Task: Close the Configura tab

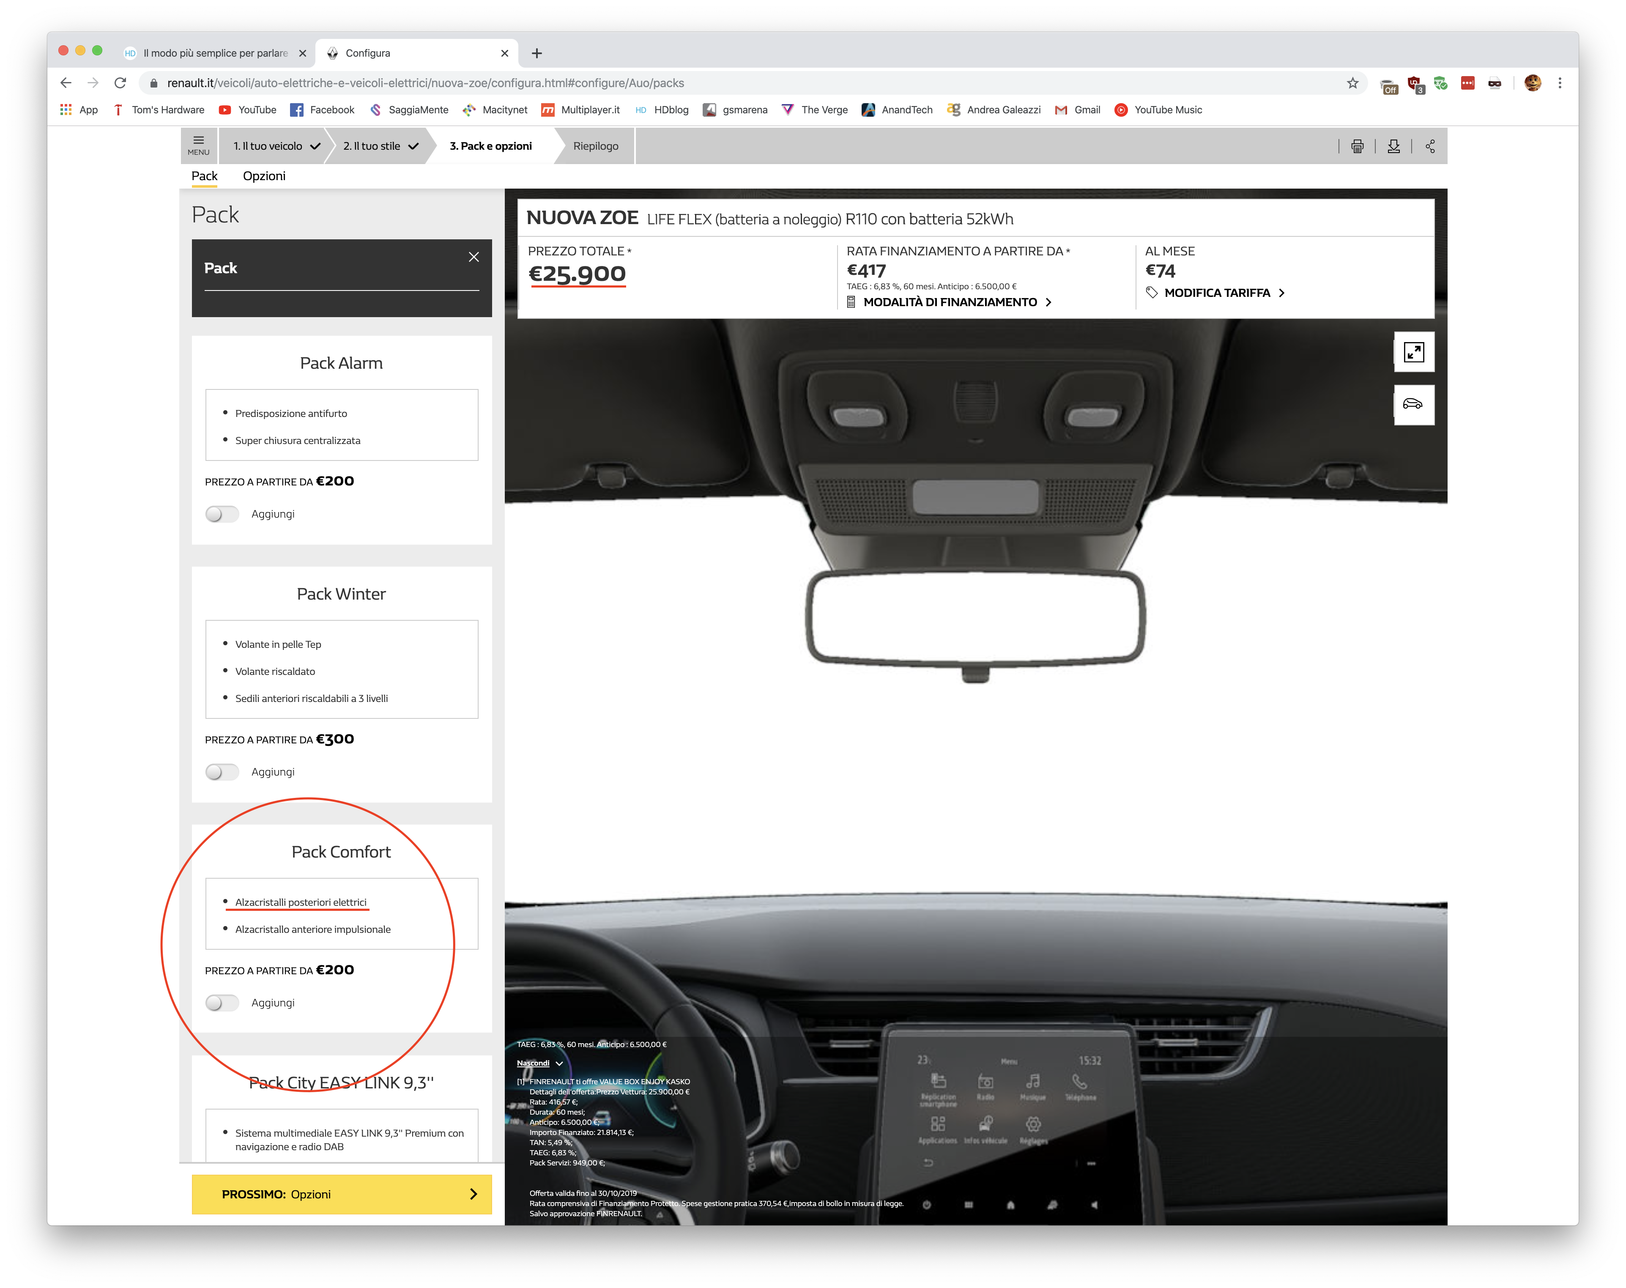Action: [x=504, y=54]
